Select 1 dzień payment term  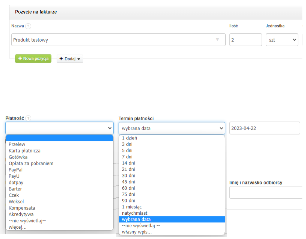click(x=172, y=138)
